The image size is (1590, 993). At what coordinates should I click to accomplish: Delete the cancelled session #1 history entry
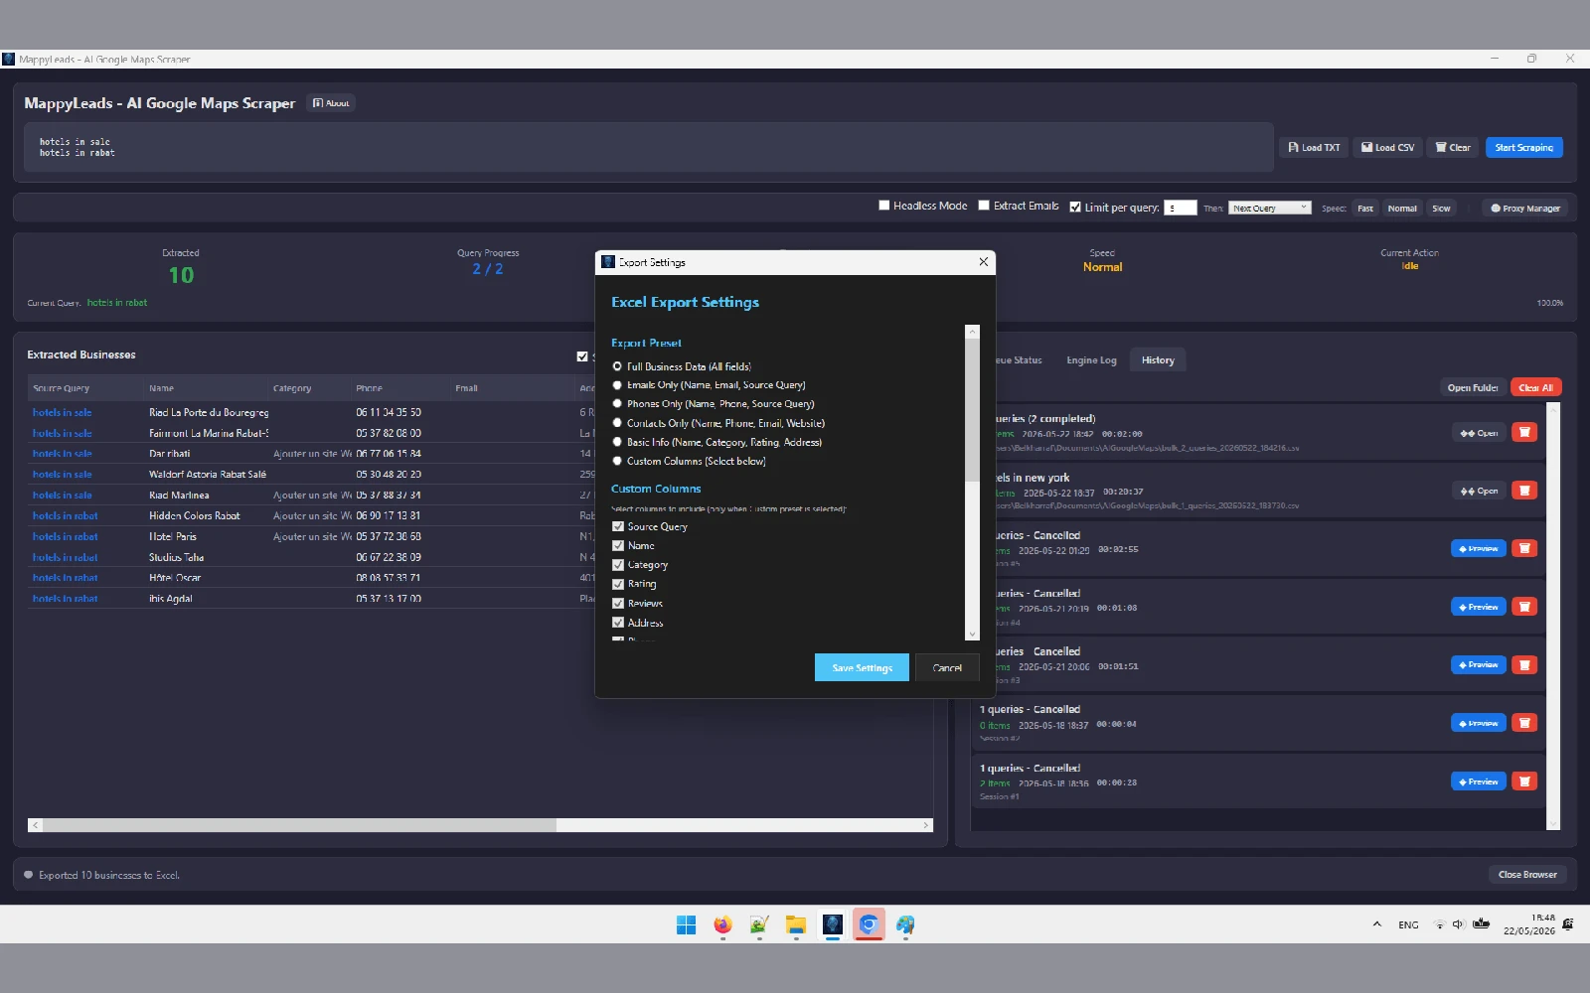tap(1524, 781)
